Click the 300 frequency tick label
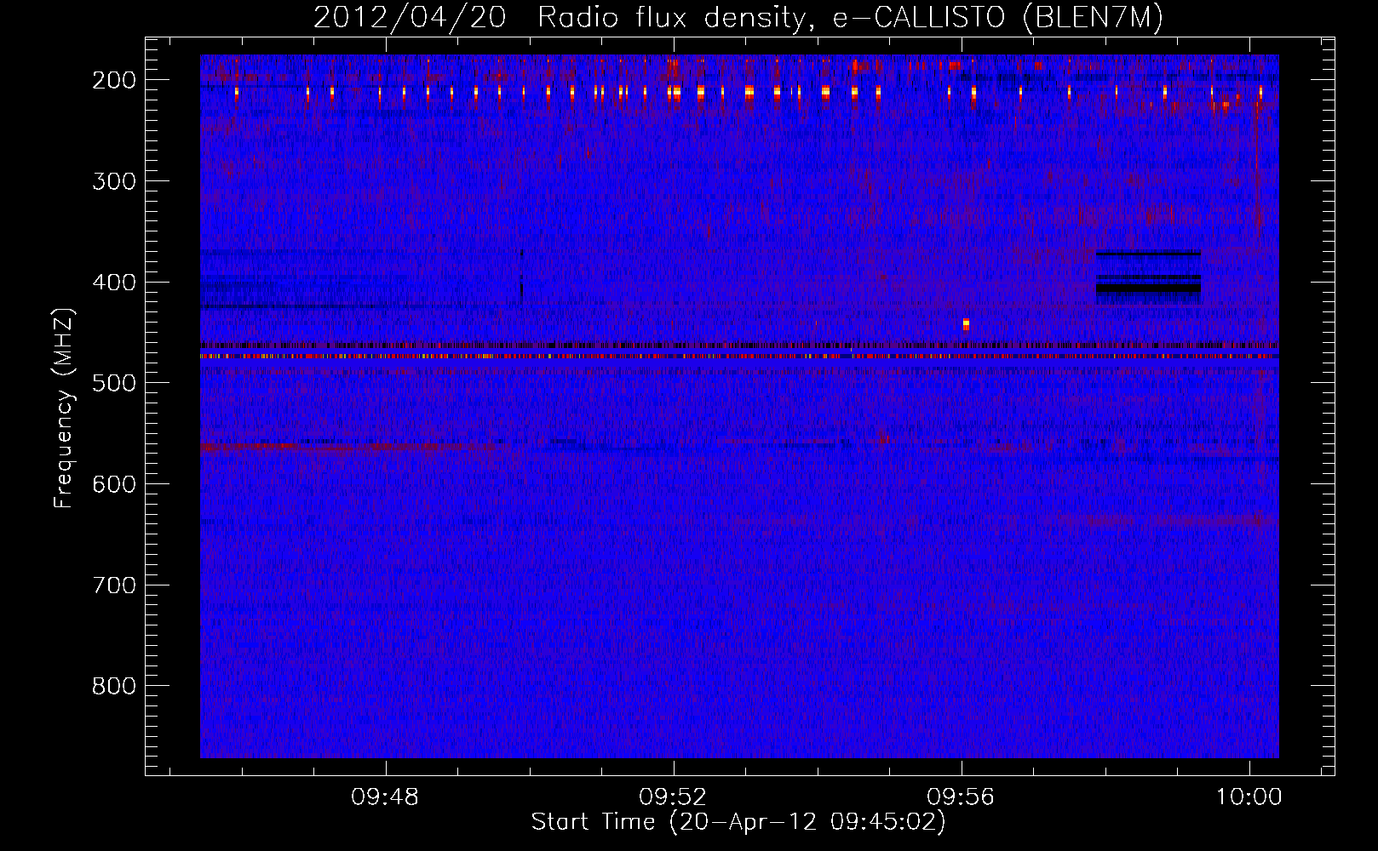Image resolution: width=1378 pixels, height=851 pixels. pos(114,181)
